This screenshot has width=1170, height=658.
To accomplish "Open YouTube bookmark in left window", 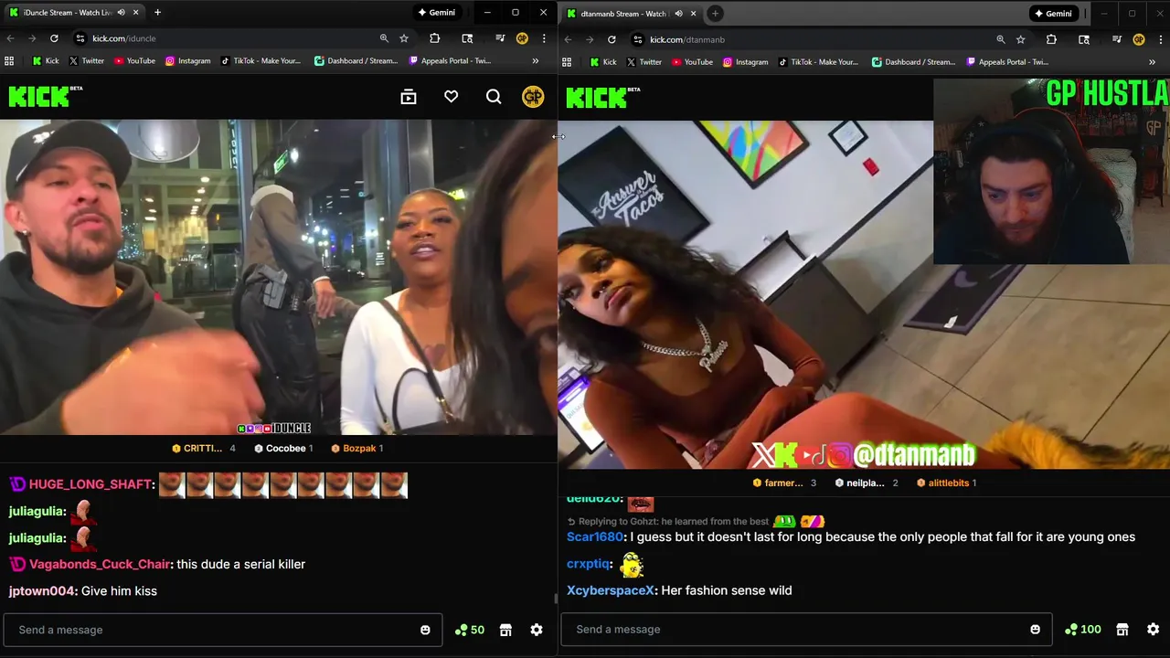I will point(134,61).
